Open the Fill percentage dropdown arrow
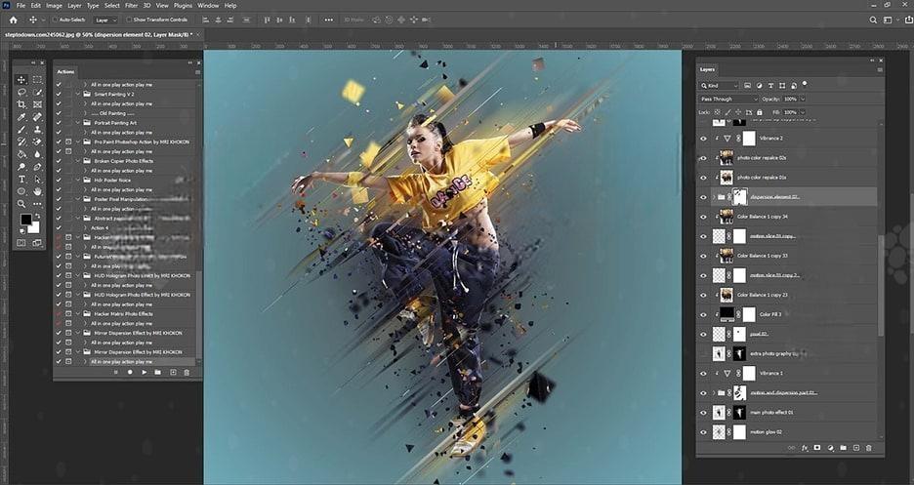This screenshot has height=485, width=914. pos(803,112)
